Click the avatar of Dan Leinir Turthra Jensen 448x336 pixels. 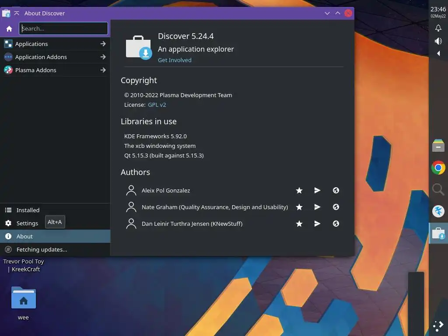click(x=131, y=224)
